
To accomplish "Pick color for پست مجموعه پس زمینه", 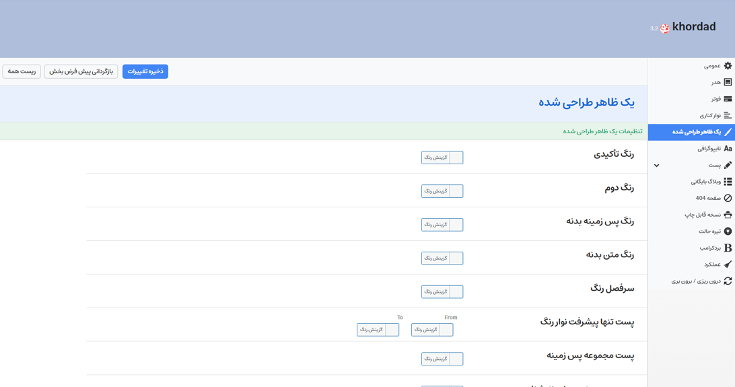I will 442,359.
